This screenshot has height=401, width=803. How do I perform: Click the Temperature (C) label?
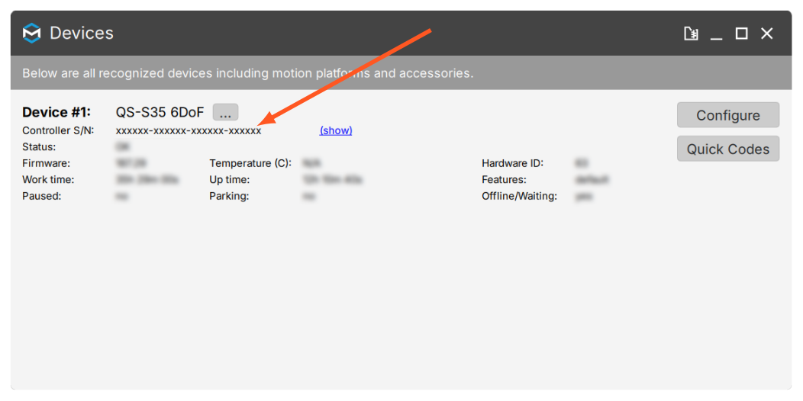click(250, 164)
